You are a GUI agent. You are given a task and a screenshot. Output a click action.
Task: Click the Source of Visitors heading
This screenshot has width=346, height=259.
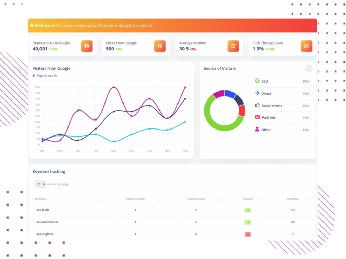(x=220, y=68)
